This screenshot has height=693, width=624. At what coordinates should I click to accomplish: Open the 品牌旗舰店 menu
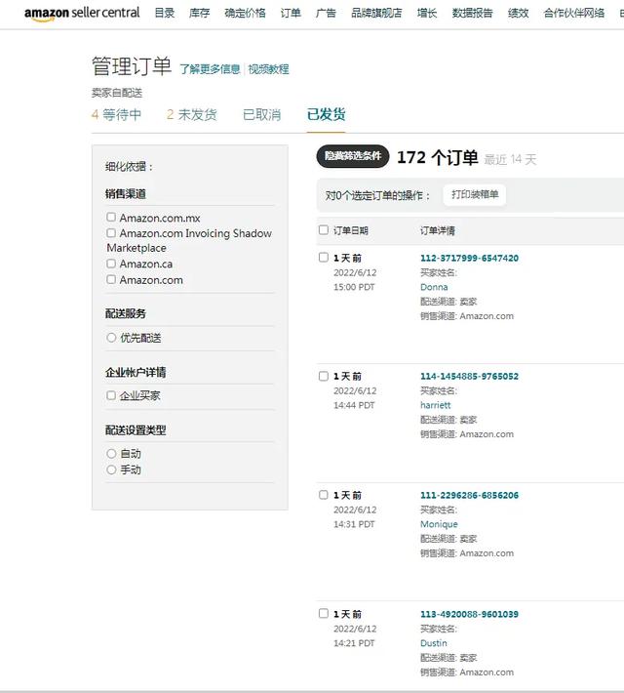tap(376, 14)
